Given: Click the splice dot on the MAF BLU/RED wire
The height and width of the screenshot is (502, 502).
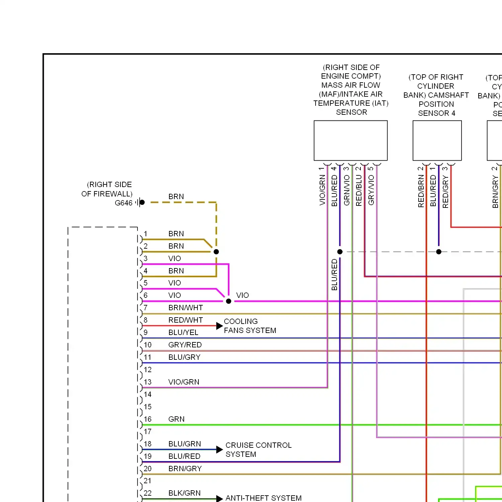Looking at the screenshot, I should pos(340,252).
